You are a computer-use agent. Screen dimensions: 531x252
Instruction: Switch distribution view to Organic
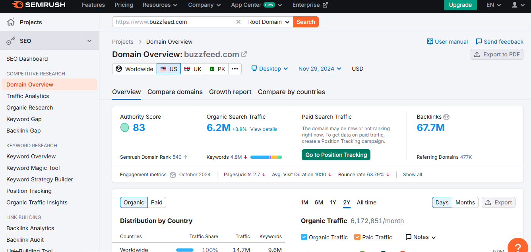coord(134,202)
